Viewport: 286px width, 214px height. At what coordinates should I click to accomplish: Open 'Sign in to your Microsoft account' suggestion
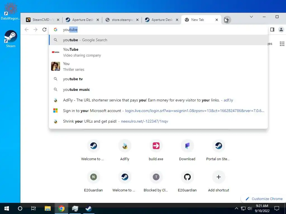pos(158,111)
